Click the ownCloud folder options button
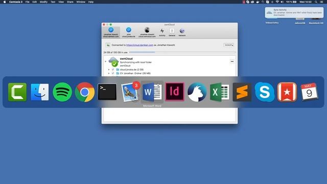The image size is (327, 184). pyautogui.click(x=232, y=61)
